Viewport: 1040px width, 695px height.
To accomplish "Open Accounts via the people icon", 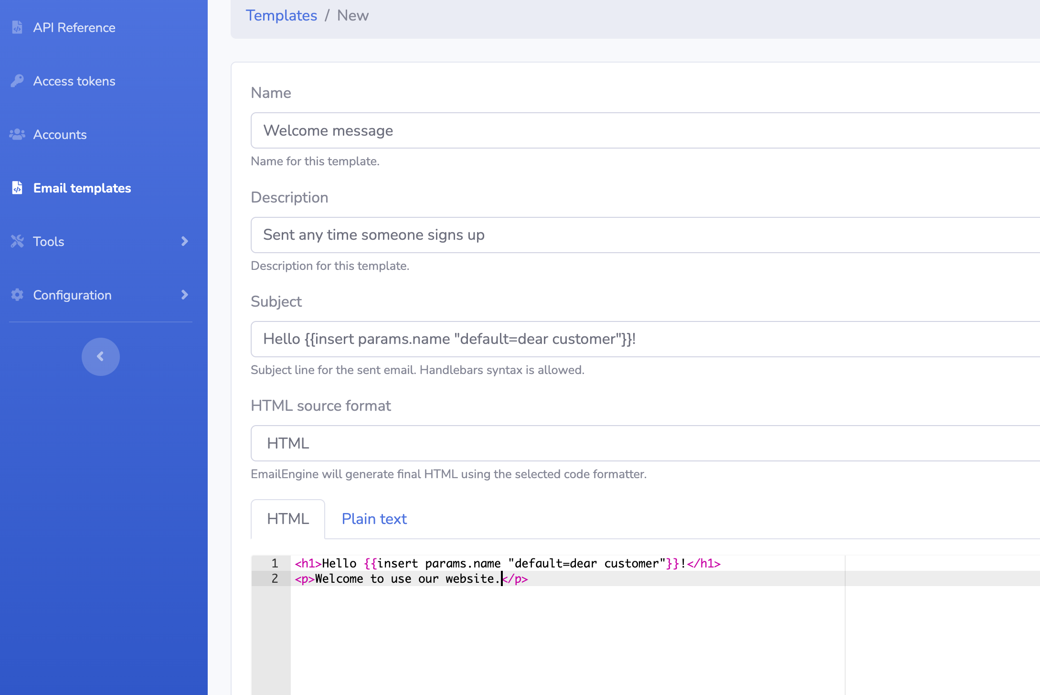I will click(17, 134).
